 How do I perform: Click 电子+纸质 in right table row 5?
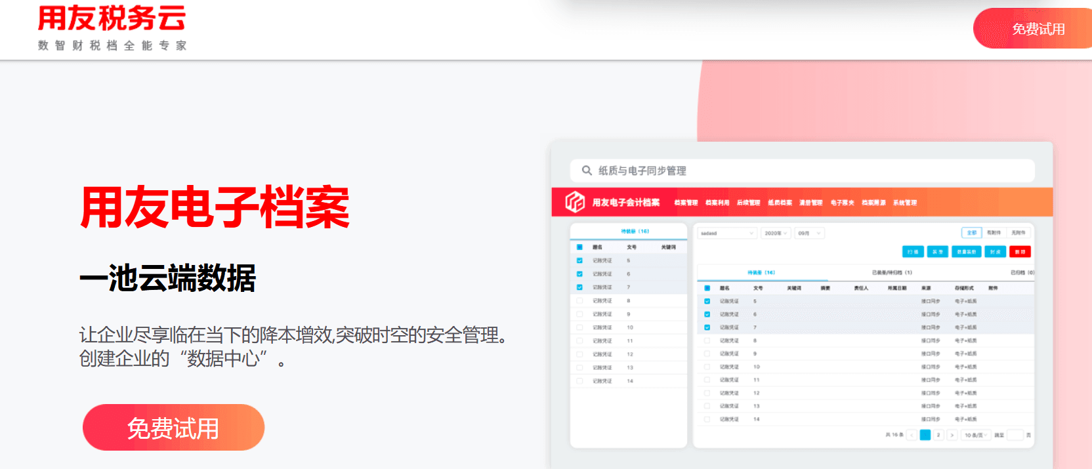point(965,301)
